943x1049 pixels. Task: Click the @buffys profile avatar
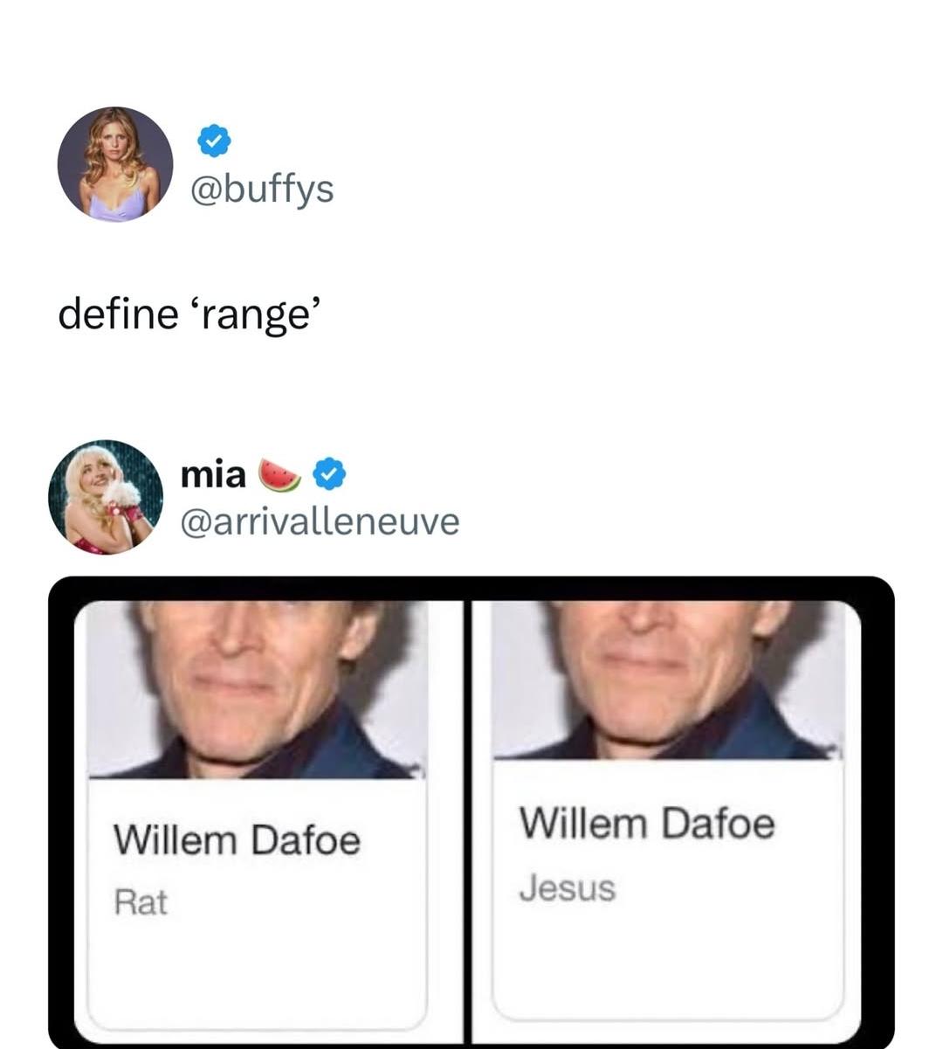[x=115, y=164]
